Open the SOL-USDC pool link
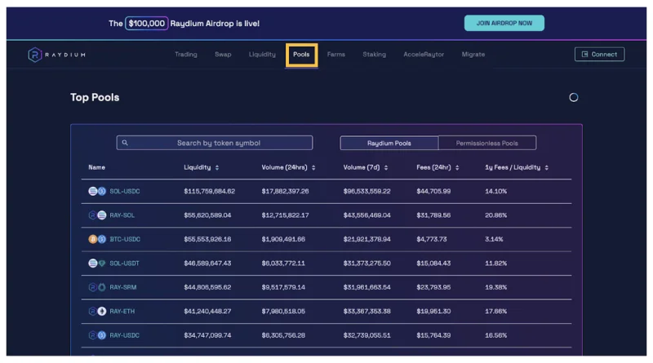 [125, 191]
